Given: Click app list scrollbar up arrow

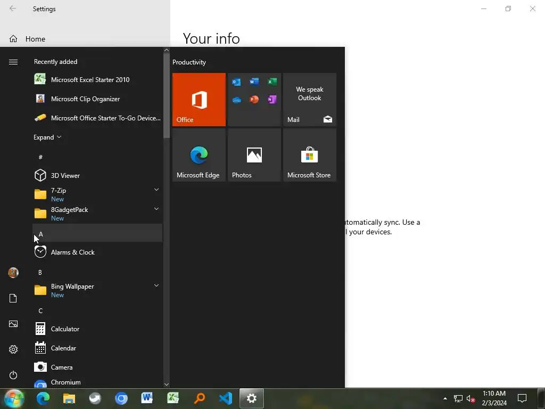Looking at the screenshot, I should pos(167,50).
